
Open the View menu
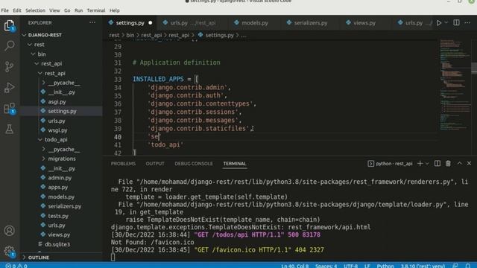point(54,10)
